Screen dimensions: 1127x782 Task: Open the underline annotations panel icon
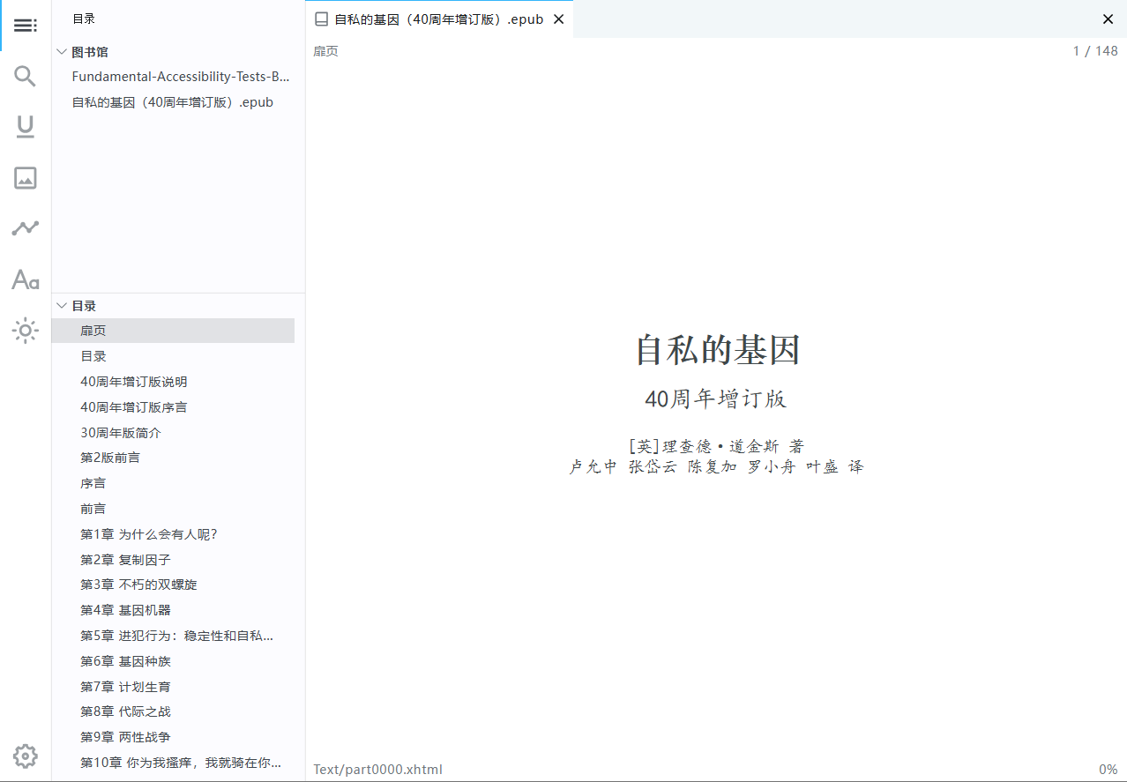click(x=26, y=127)
